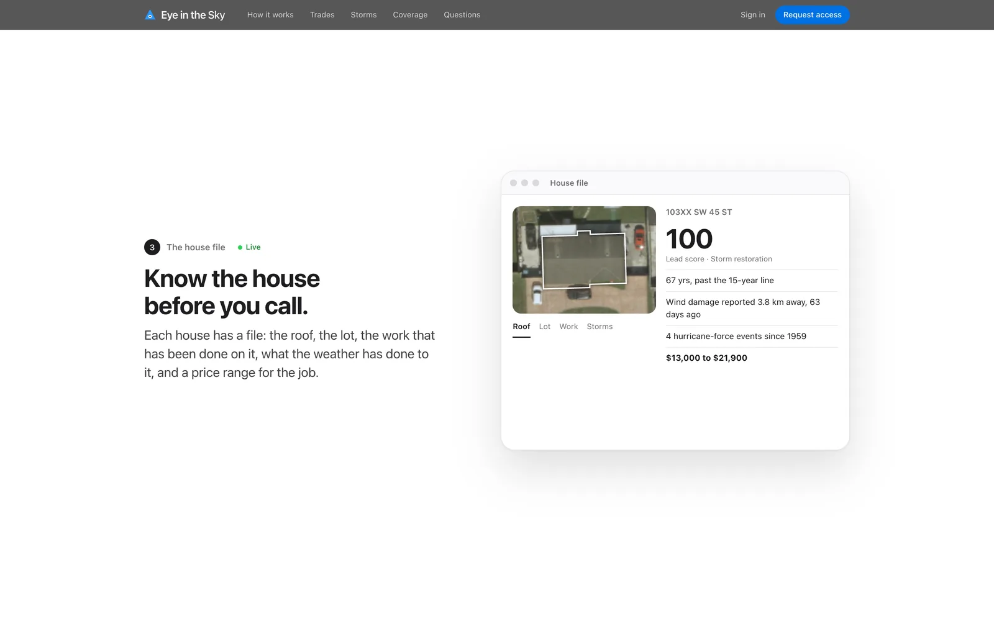Click the 'Wind damage reported 3.8 km away' row
This screenshot has width=994, height=621.
(x=752, y=309)
